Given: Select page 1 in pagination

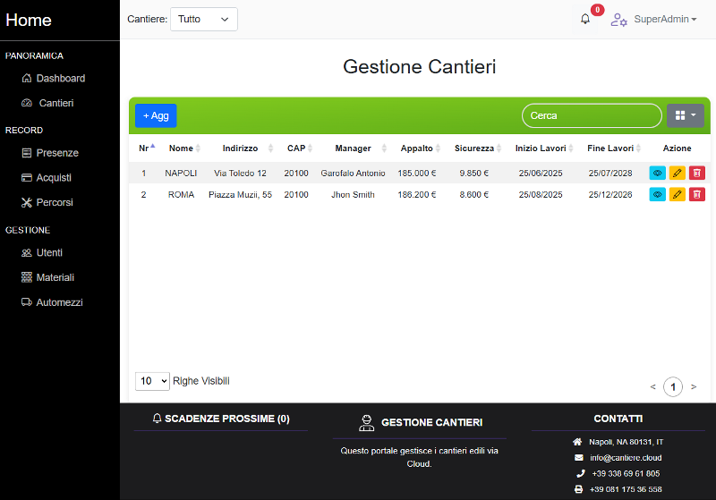Looking at the screenshot, I should pyautogui.click(x=673, y=387).
